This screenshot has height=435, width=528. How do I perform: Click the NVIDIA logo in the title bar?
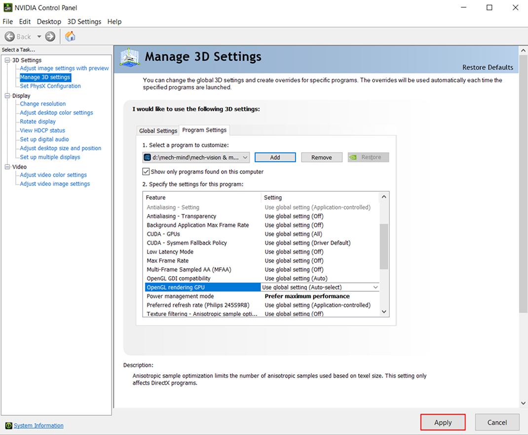click(7, 7)
